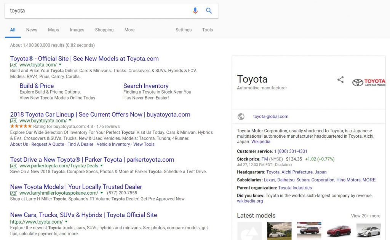This screenshot has height=240, width=390.
Task: Expand dropdown arrow next to https://www.toyota.com/
Action: pyautogui.click(x=66, y=222)
